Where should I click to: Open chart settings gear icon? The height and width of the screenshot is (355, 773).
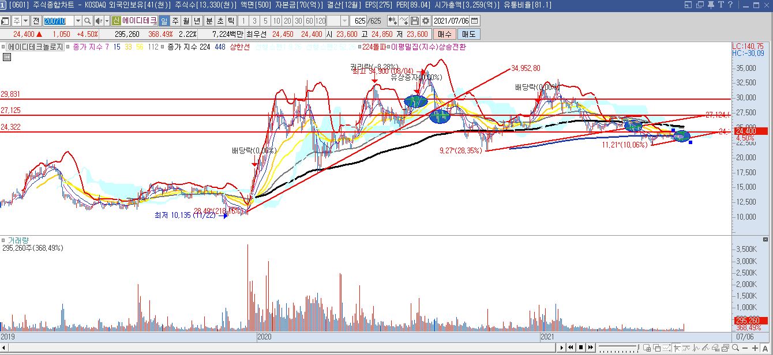(x=426, y=21)
